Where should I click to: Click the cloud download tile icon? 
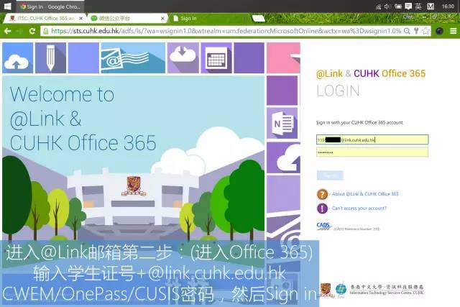[183, 58]
